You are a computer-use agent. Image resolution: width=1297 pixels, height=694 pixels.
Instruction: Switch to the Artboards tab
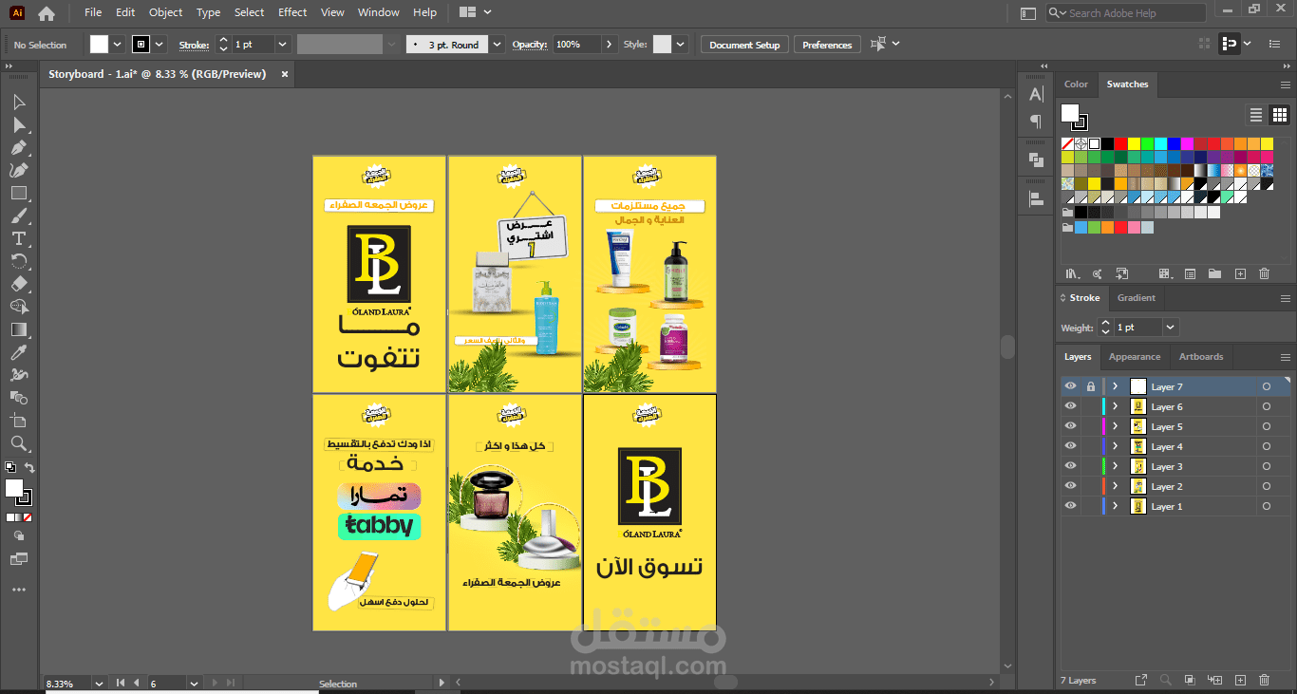point(1200,356)
